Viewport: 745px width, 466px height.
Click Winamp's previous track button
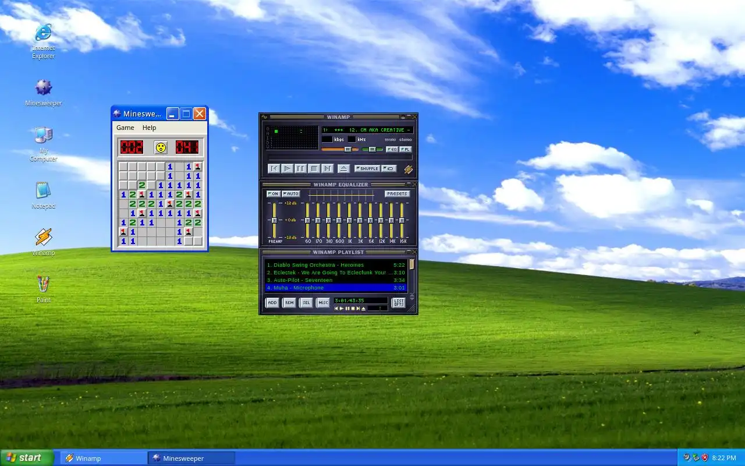(274, 168)
